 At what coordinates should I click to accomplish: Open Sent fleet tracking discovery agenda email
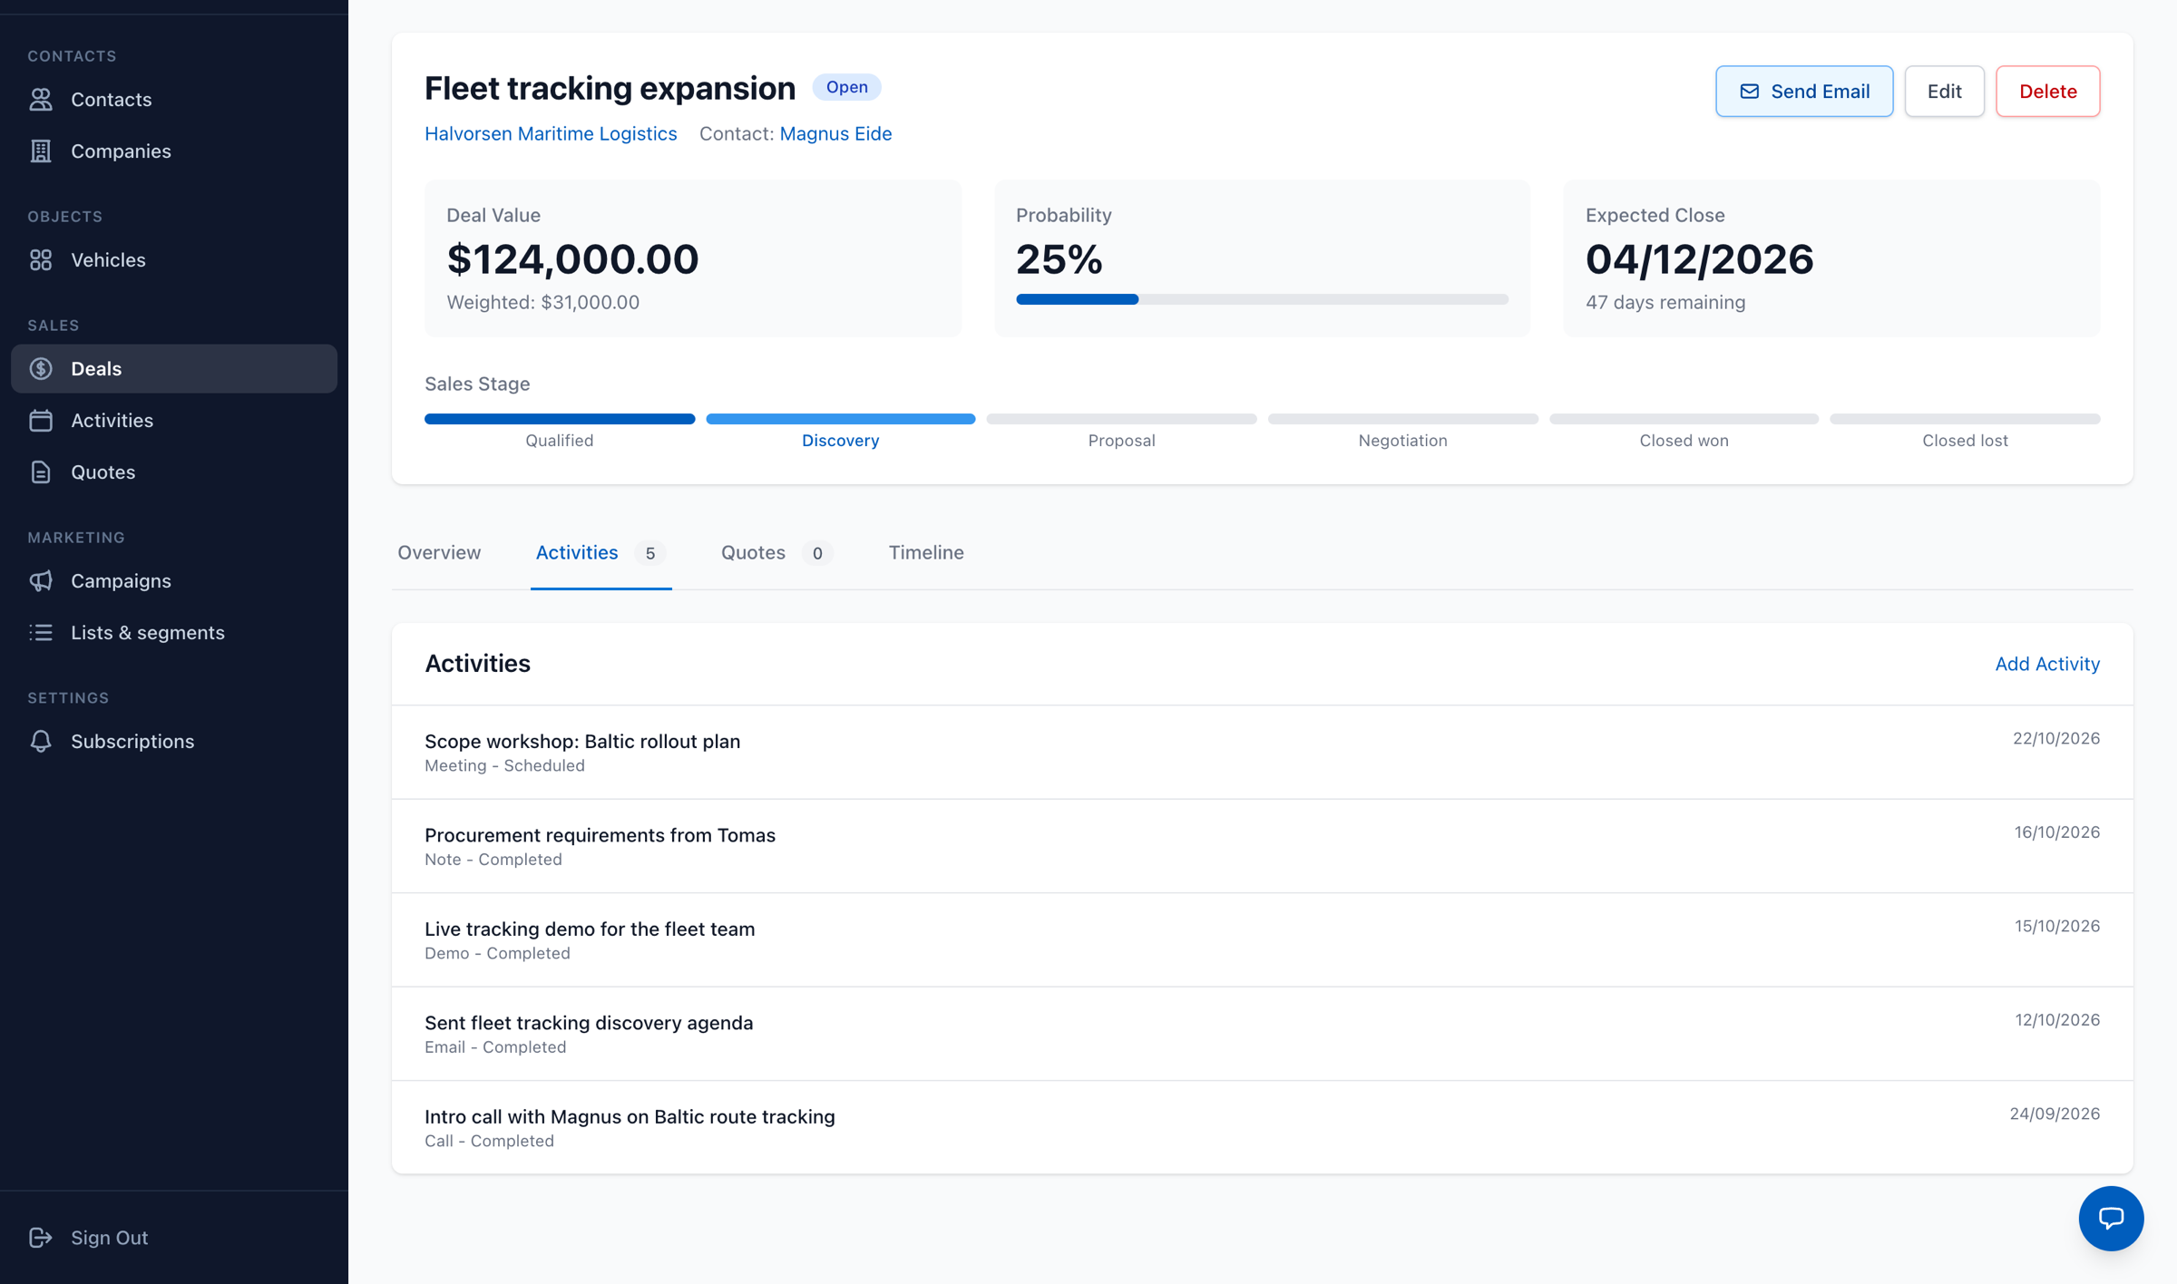pos(1262,1034)
